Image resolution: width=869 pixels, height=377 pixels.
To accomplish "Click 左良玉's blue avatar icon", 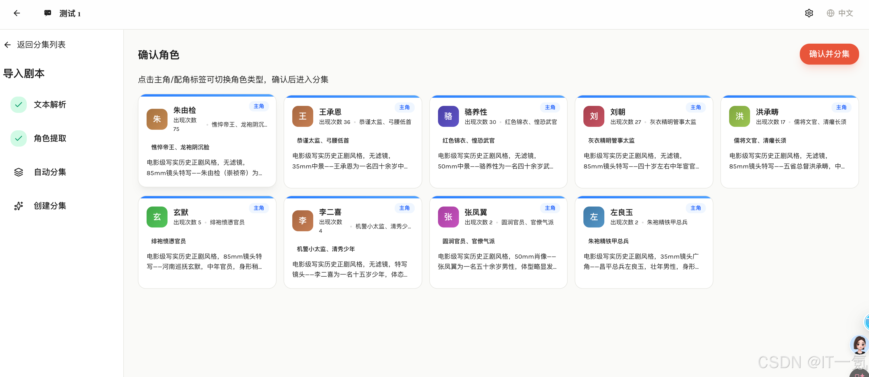I will click(594, 217).
